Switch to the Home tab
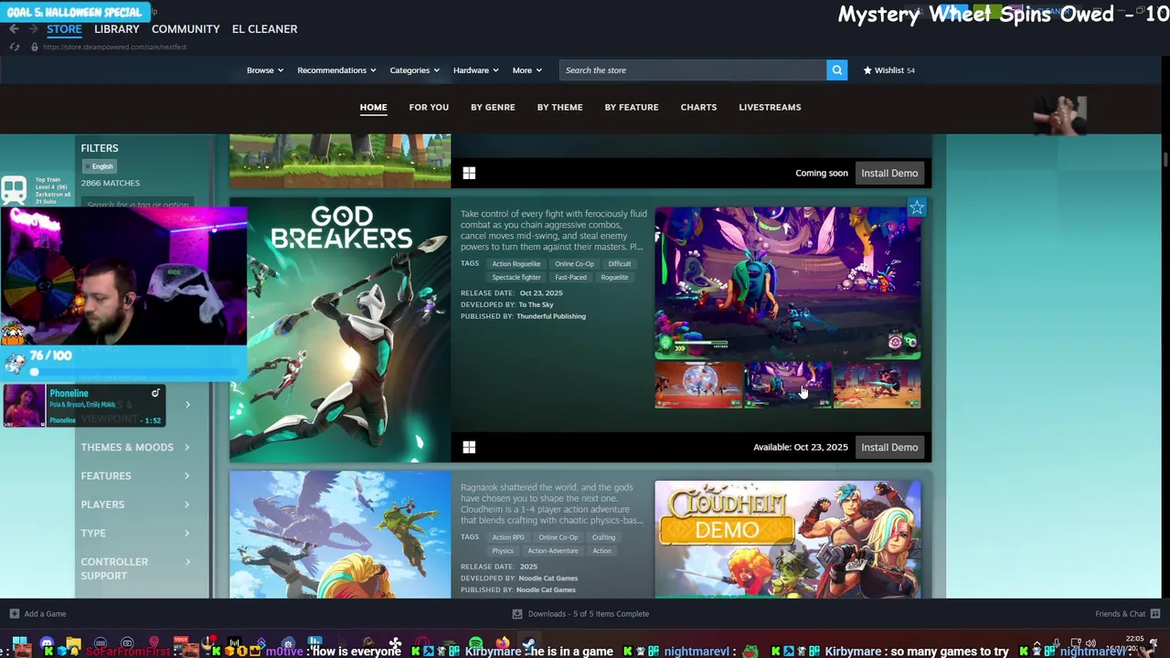 pyautogui.click(x=373, y=107)
